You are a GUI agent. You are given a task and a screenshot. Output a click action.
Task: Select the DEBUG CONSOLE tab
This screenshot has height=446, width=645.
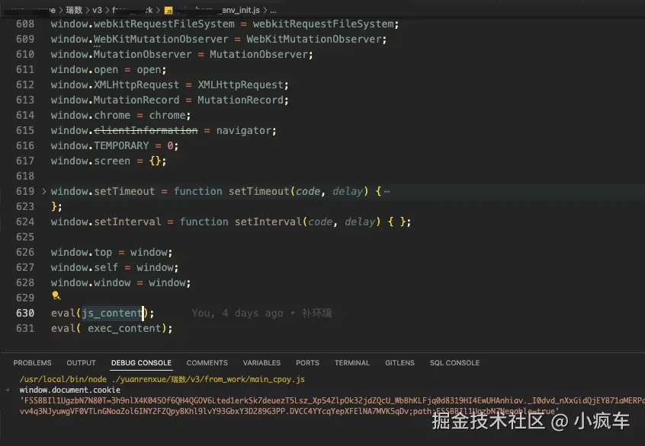(141, 362)
